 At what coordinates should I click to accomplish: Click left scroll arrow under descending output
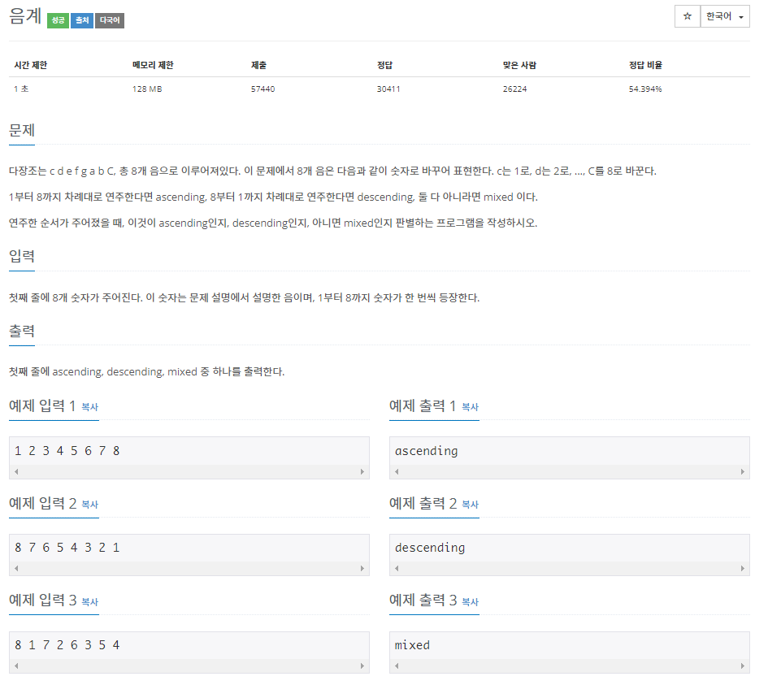tap(397, 569)
